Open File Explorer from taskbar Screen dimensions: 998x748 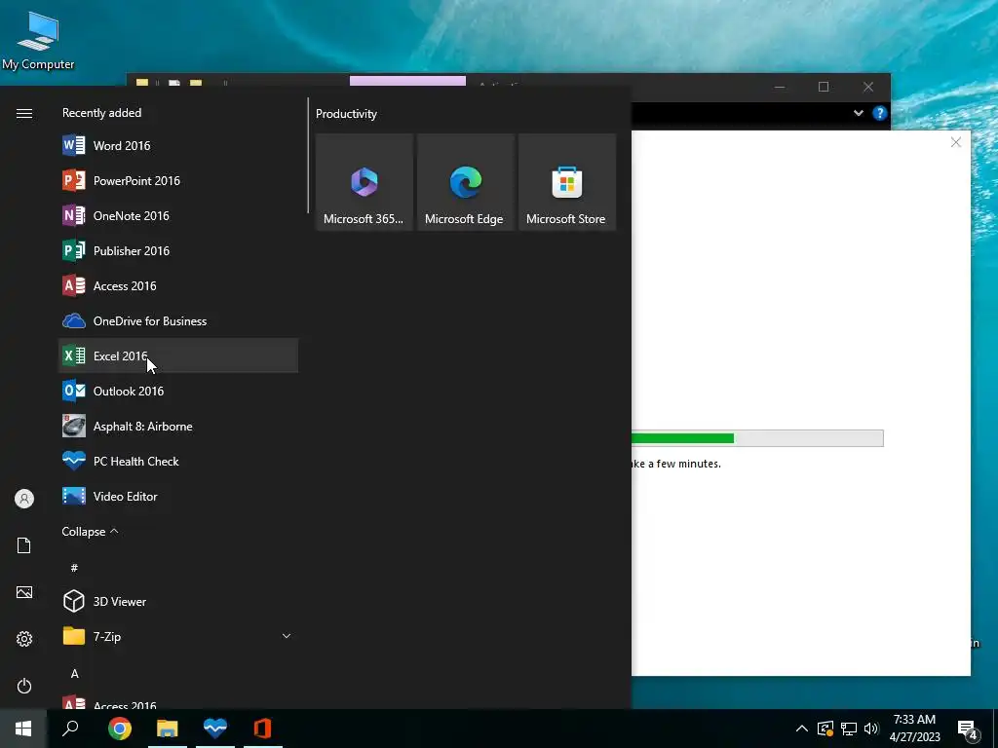[x=168, y=729]
